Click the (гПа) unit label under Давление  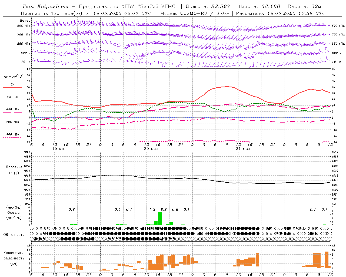14,173
